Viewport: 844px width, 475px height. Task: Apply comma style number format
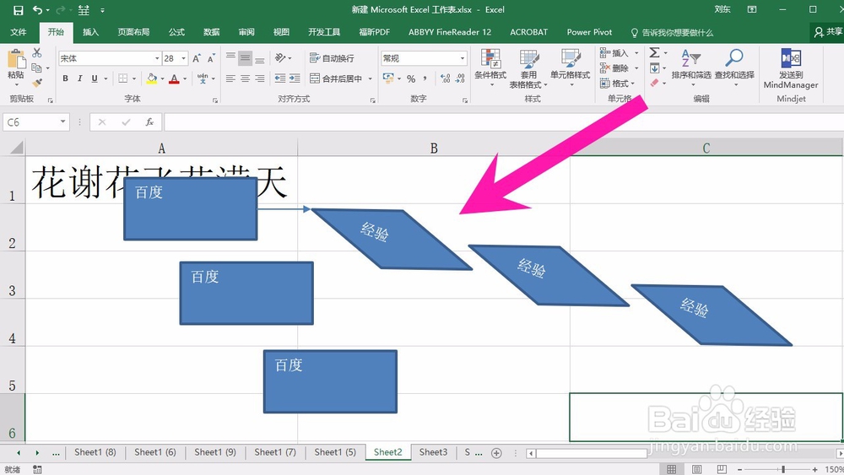pos(425,78)
